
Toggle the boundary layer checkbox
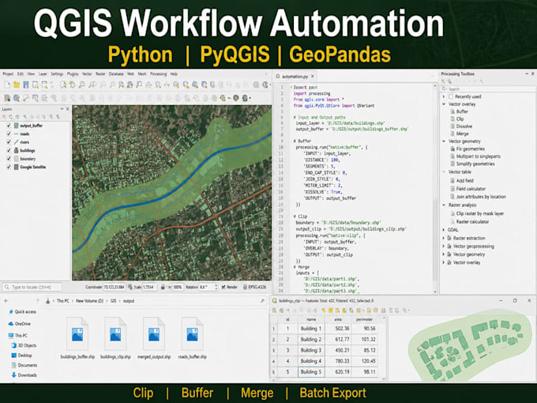click(9, 159)
